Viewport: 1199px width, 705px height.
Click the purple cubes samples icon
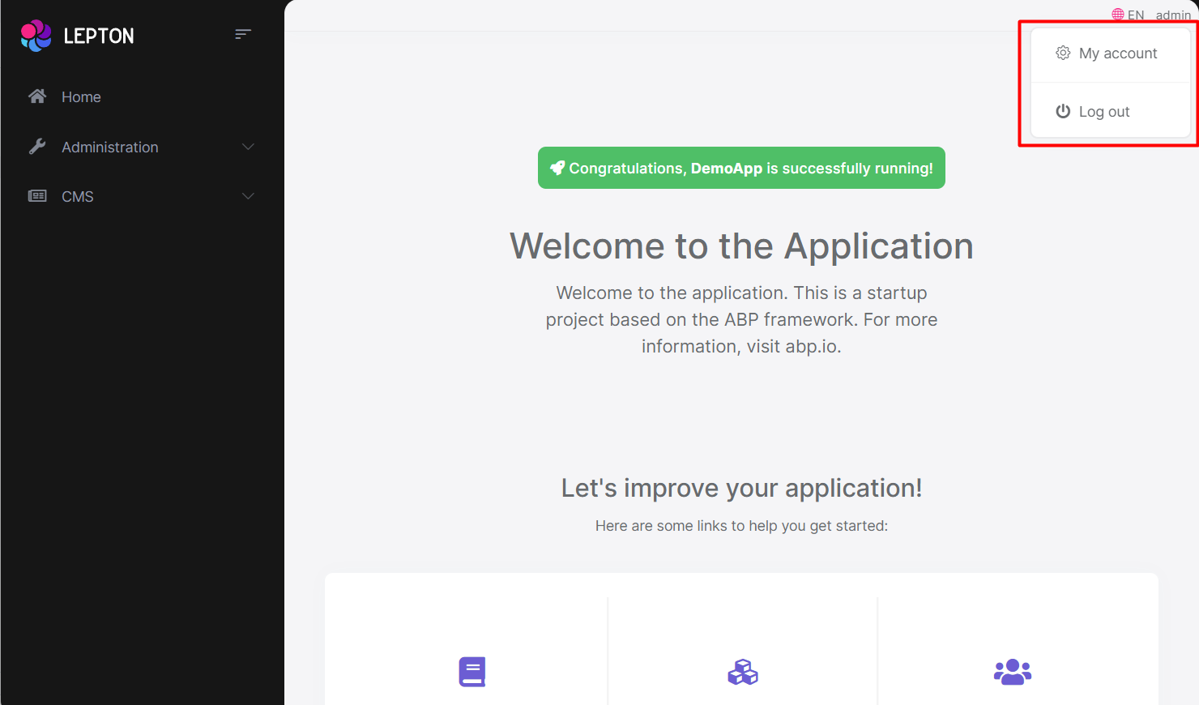pyautogui.click(x=741, y=672)
